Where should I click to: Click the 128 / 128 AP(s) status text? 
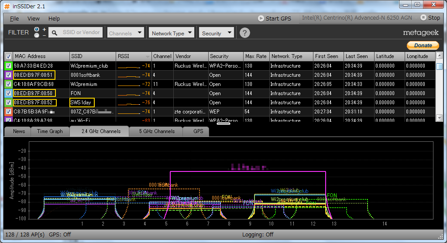[x=25, y=234]
